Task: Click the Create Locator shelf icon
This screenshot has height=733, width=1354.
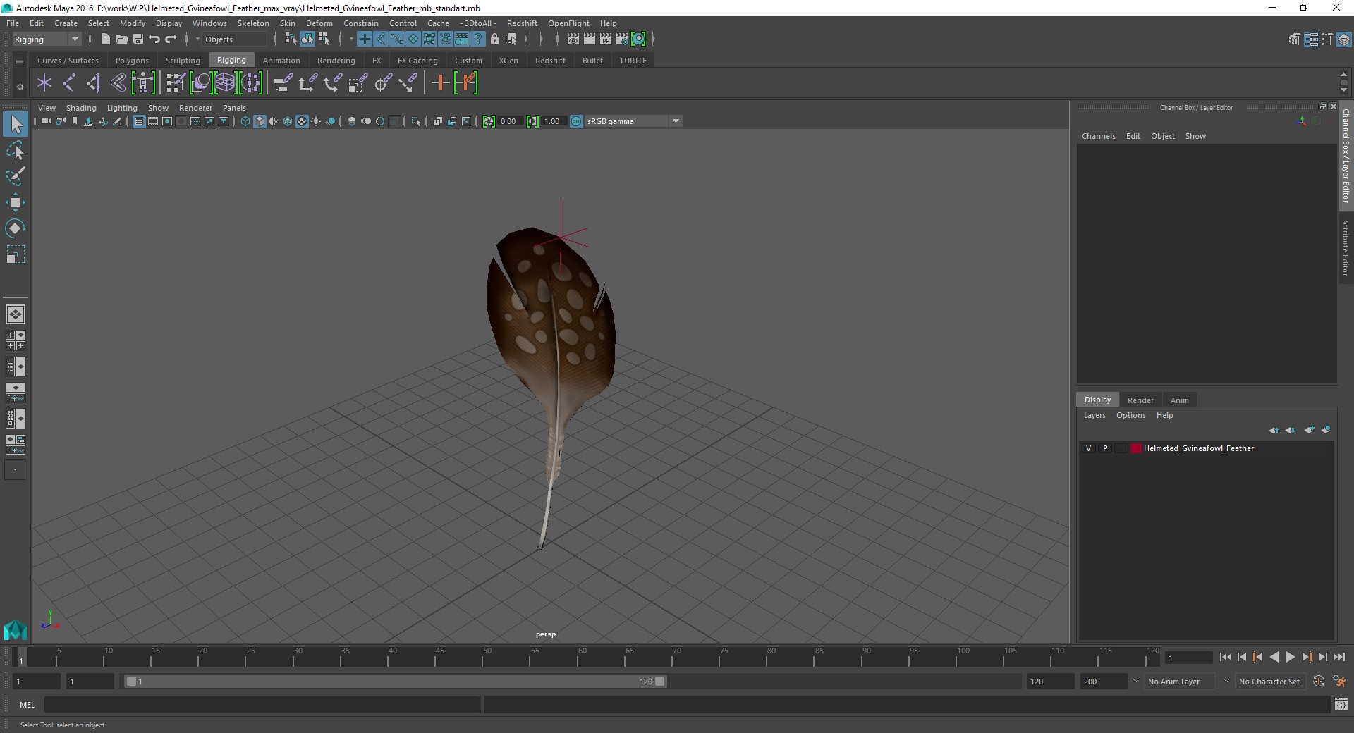Action: click(44, 83)
